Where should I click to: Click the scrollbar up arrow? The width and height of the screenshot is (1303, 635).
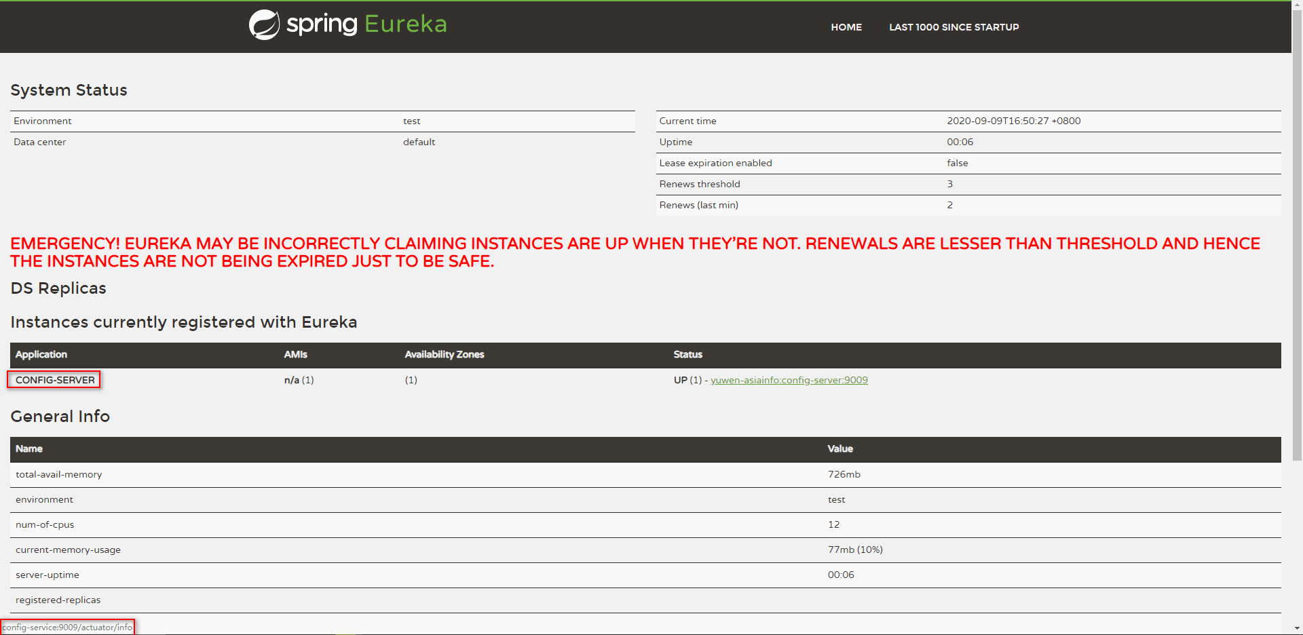coord(1297,5)
